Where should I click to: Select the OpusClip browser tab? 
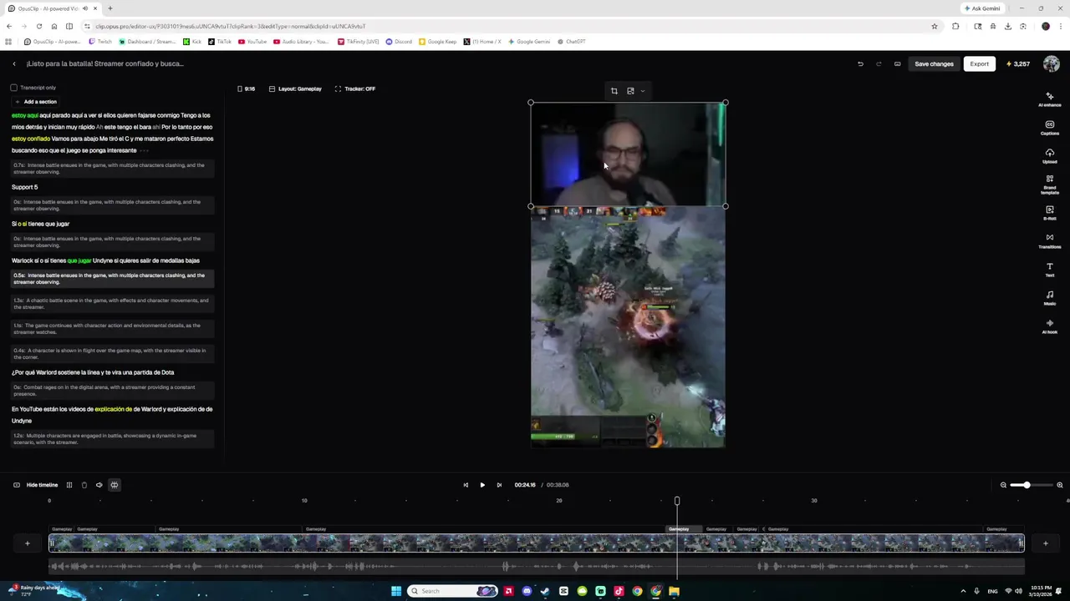point(52,8)
